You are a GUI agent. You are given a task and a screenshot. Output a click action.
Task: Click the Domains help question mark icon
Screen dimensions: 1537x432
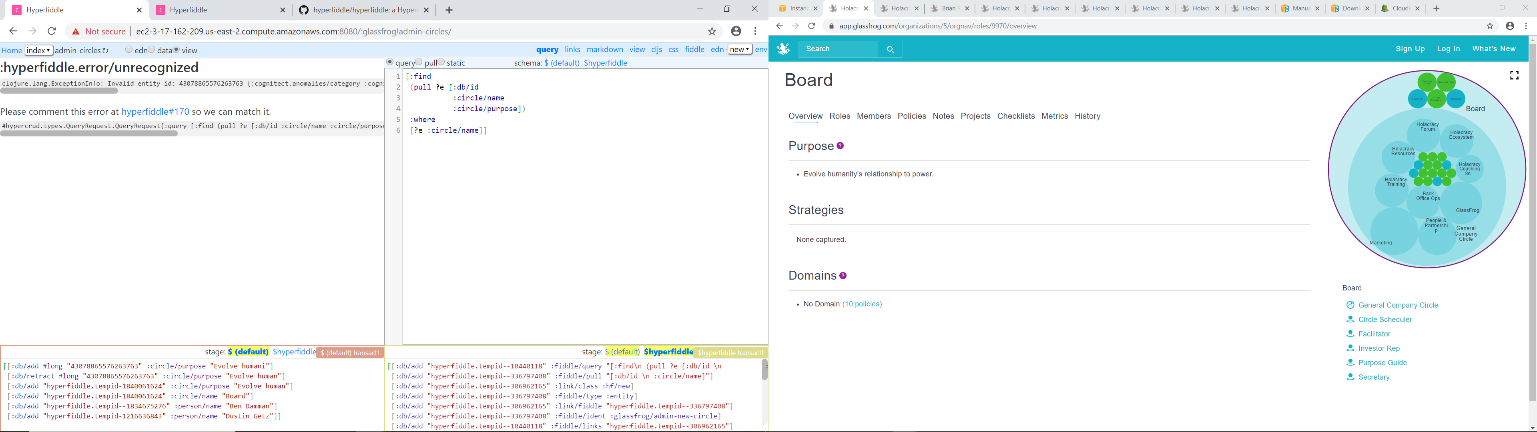[843, 276]
